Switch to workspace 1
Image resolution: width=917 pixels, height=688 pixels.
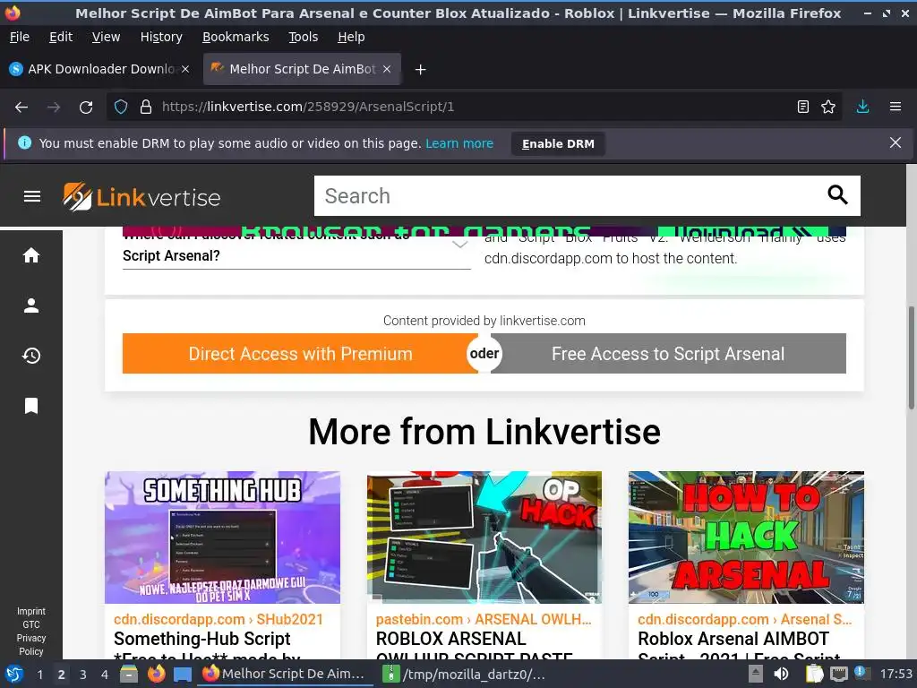click(x=39, y=675)
